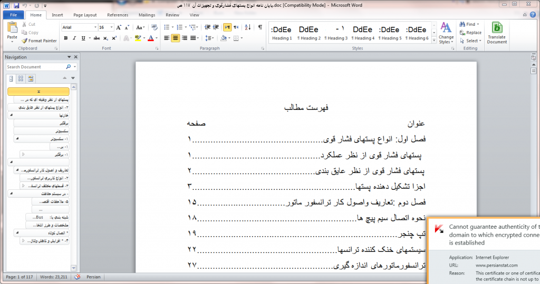540x284 pixels.
Task: Open the References ribbon tab
Action: (118, 15)
